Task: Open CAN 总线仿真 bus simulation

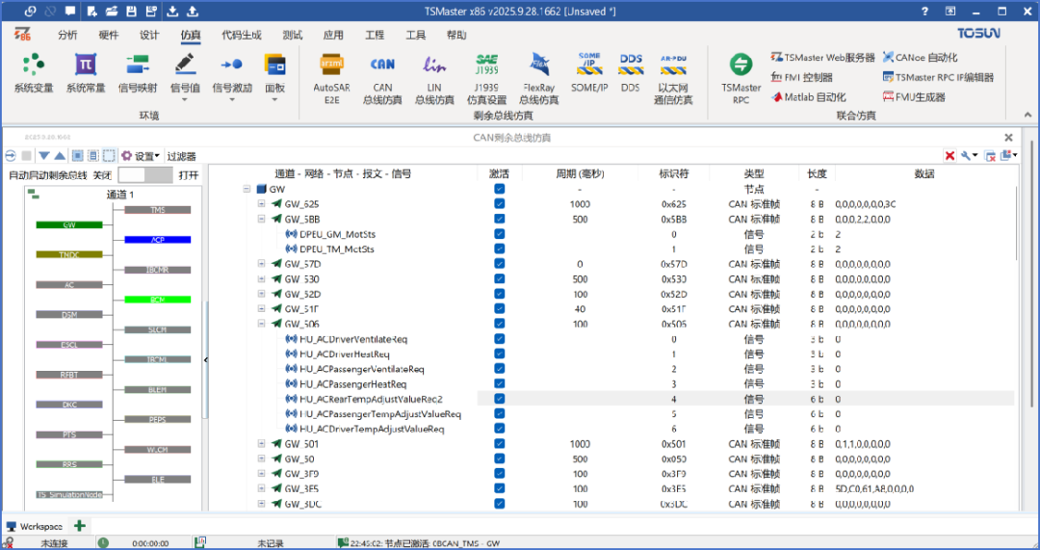Action: [x=382, y=80]
